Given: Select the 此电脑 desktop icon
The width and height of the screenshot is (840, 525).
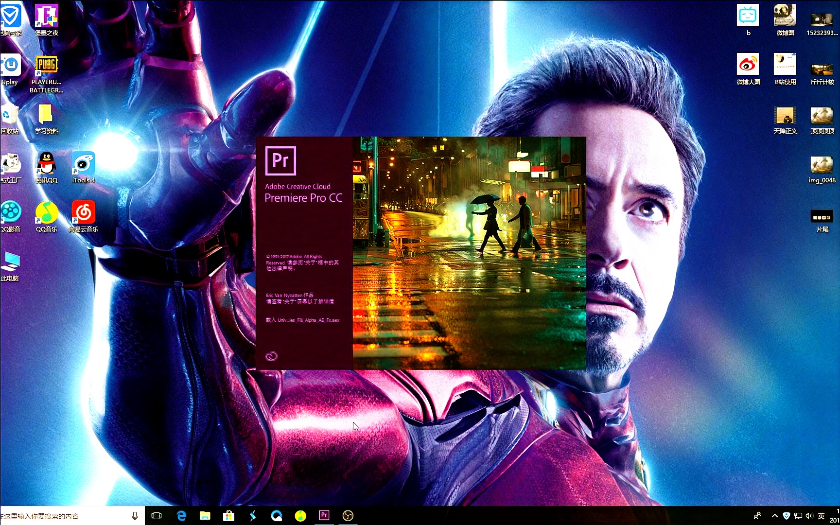Looking at the screenshot, I should [10, 266].
